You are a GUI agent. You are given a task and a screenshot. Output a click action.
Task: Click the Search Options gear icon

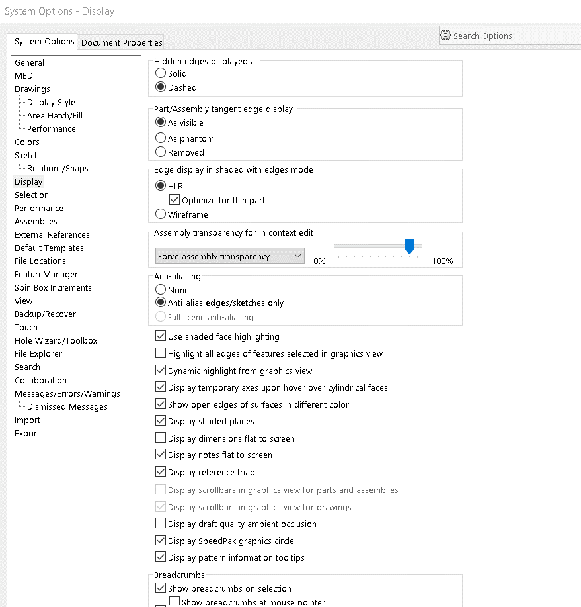coord(445,36)
